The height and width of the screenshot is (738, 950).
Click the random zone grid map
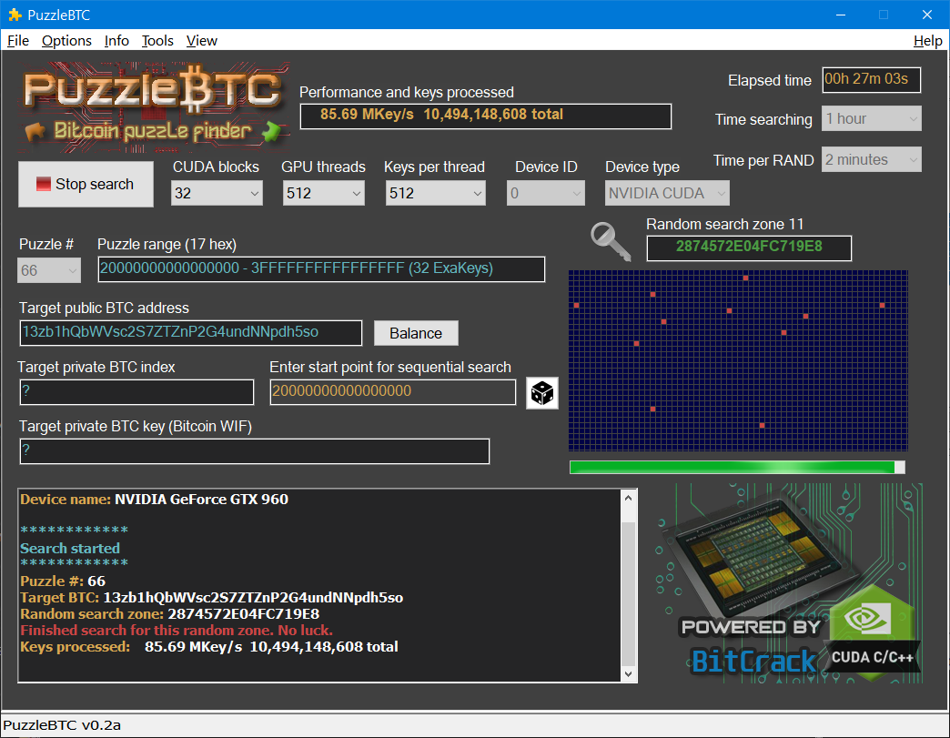(x=738, y=360)
